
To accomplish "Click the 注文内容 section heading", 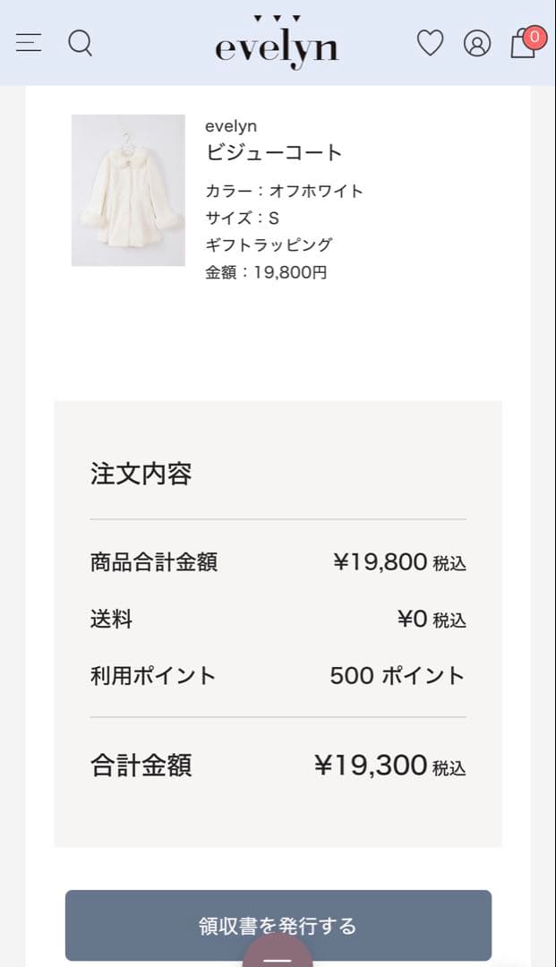I will 141,474.
